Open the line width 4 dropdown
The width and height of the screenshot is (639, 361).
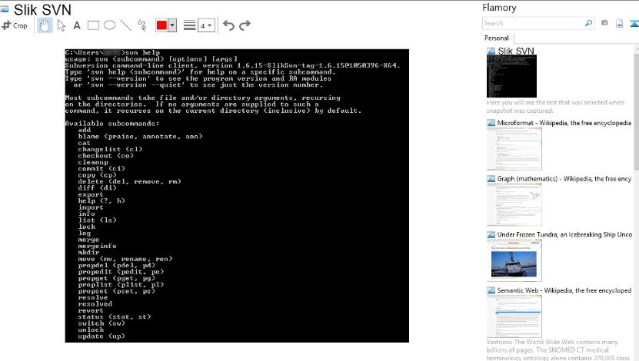click(x=207, y=25)
